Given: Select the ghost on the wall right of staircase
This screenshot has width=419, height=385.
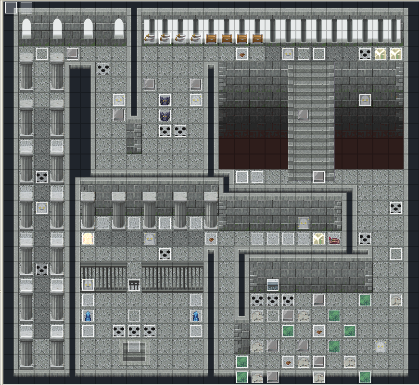Looking at the screenshot, I should point(365,100).
